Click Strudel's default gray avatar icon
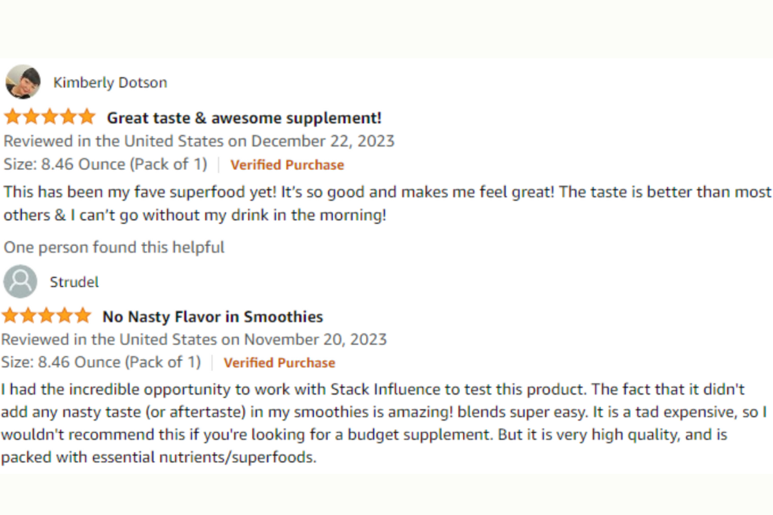This screenshot has width=773, height=515. 20,281
